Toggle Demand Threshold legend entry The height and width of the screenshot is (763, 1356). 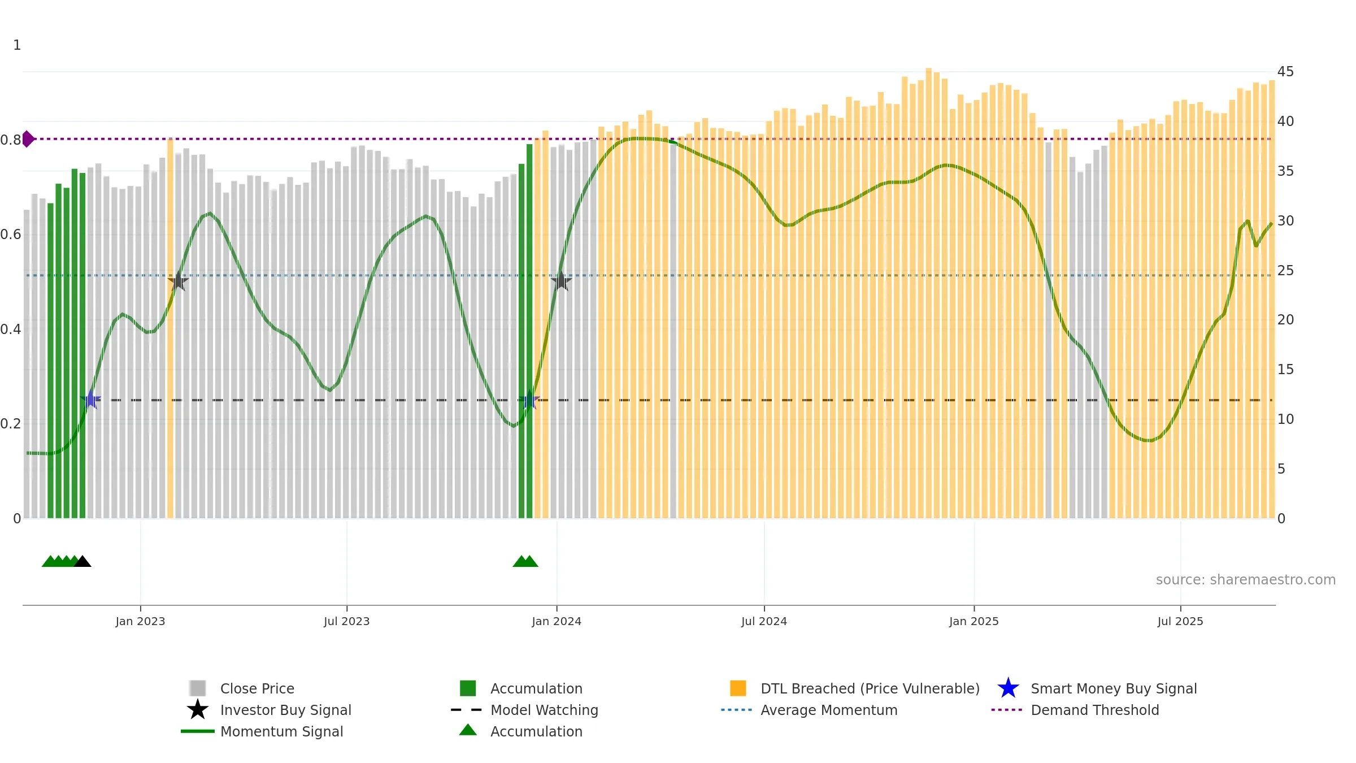[1094, 710]
